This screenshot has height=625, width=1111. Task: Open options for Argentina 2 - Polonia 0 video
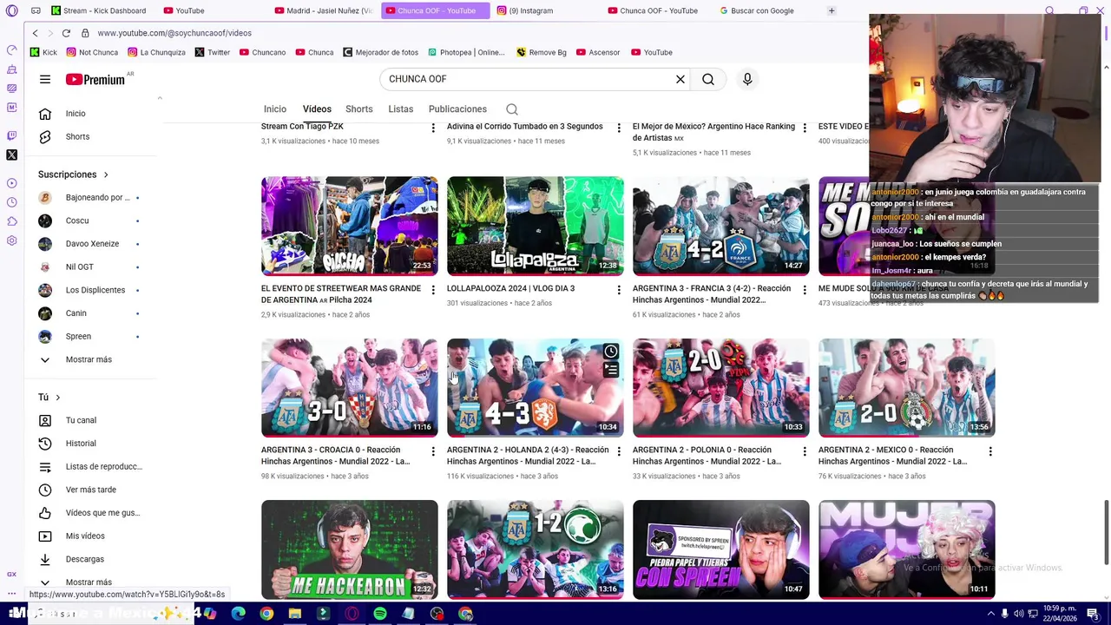click(x=805, y=451)
